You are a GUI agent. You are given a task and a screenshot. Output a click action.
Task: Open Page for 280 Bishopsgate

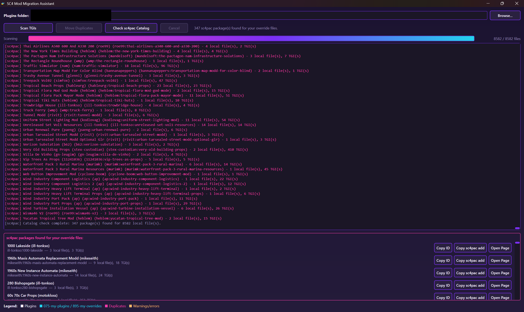(500, 285)
